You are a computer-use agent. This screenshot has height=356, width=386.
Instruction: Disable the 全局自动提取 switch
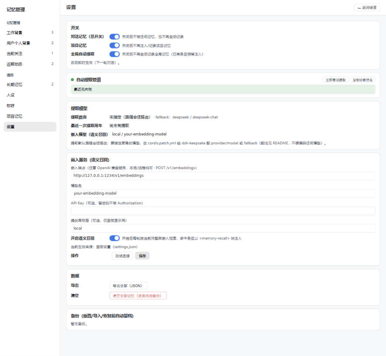click(115, 54)
